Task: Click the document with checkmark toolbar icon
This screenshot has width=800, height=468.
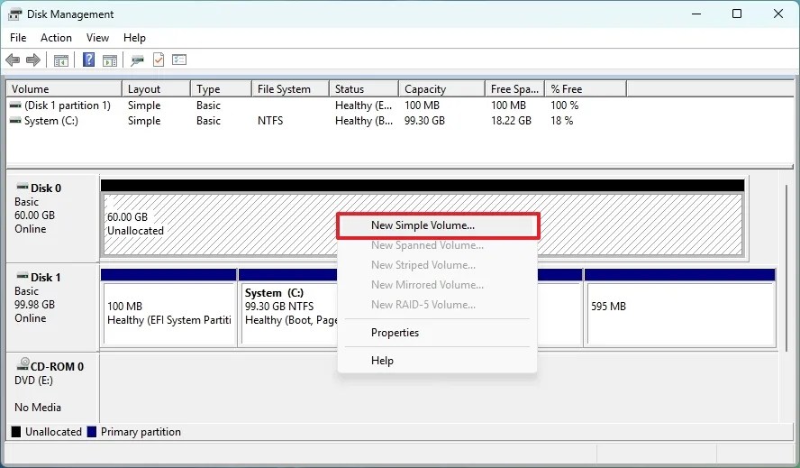Action: click(159, 60)
